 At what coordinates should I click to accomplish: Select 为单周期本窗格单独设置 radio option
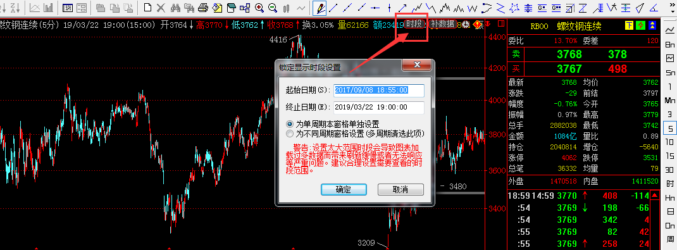point(290,124)
